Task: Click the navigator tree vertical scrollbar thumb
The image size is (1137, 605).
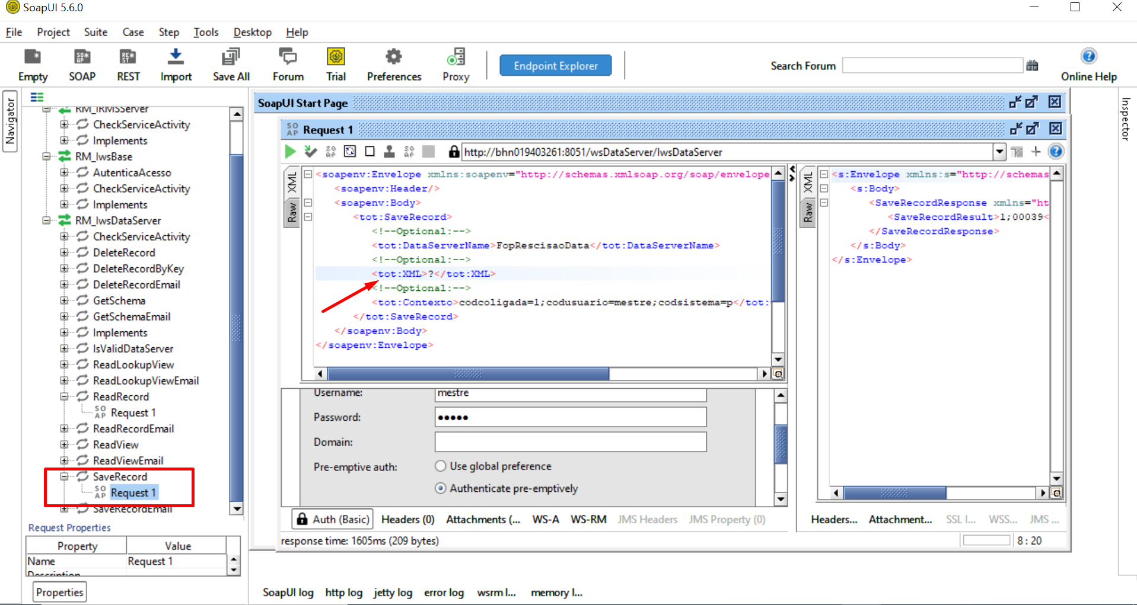Action: [236, 328]
